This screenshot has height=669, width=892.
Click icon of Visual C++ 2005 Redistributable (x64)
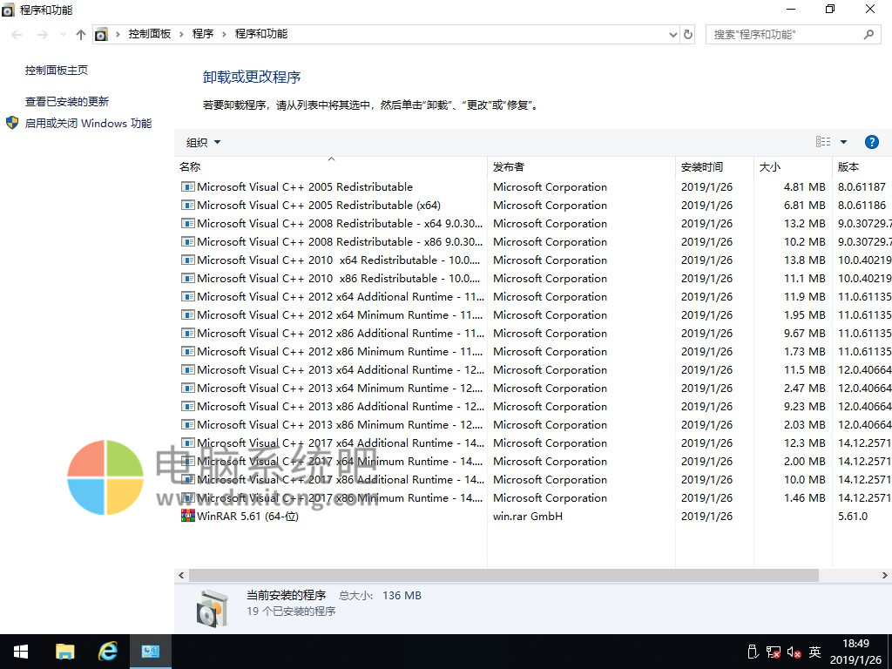coord(188,205)
